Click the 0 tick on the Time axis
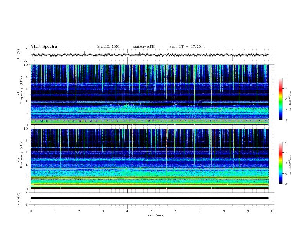 coord(31,211)
